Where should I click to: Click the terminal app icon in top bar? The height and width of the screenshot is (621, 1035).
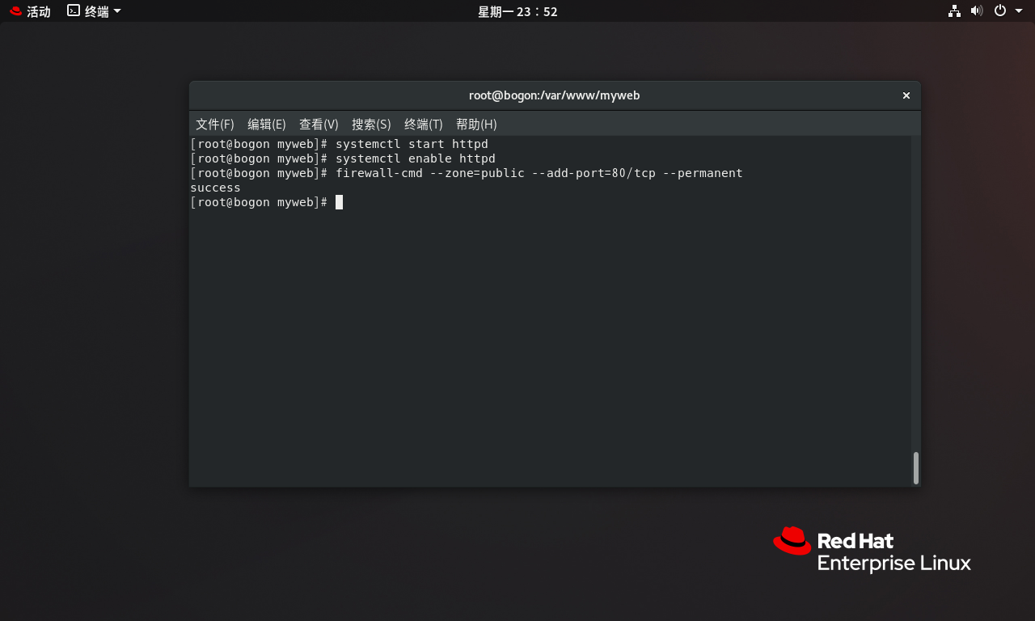74,11
